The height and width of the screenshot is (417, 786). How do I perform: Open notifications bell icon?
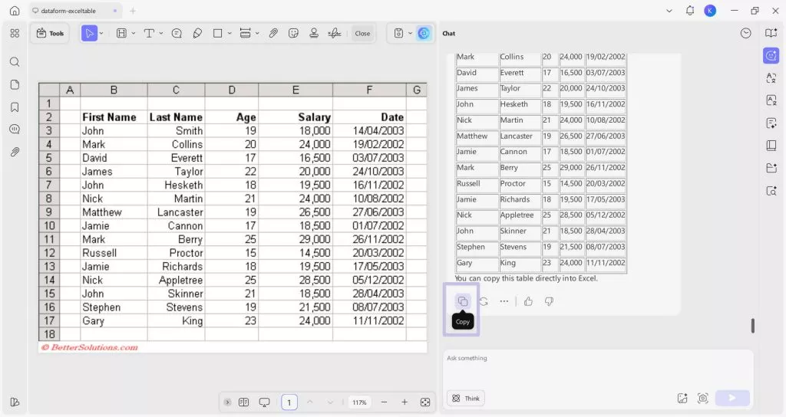click(x=690, y=11)
